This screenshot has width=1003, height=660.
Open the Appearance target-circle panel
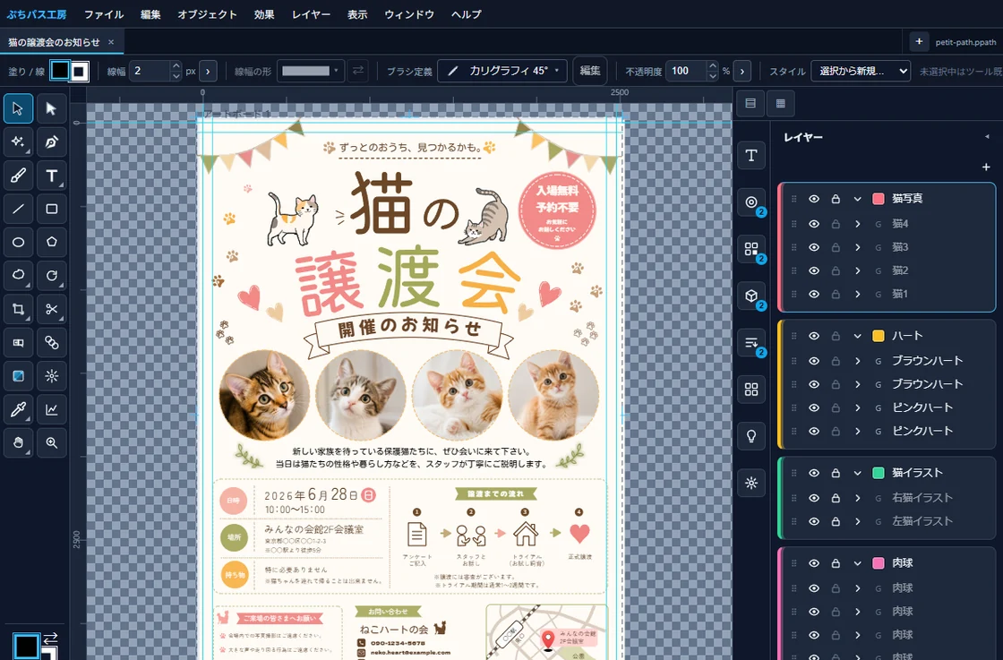pyautogui.click(x=751, y=202)
